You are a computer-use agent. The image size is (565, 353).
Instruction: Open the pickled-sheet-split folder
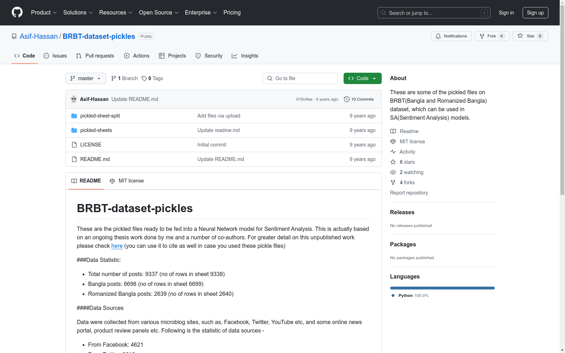pyautogui.click(x=100, y=116)
